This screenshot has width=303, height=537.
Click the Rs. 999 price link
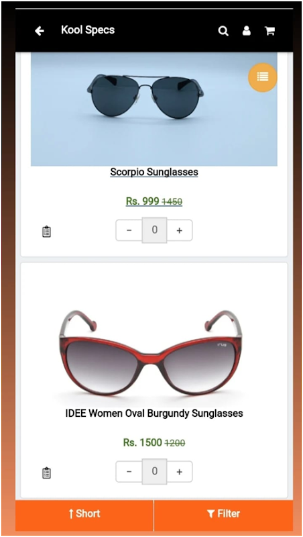click(154, 201)
